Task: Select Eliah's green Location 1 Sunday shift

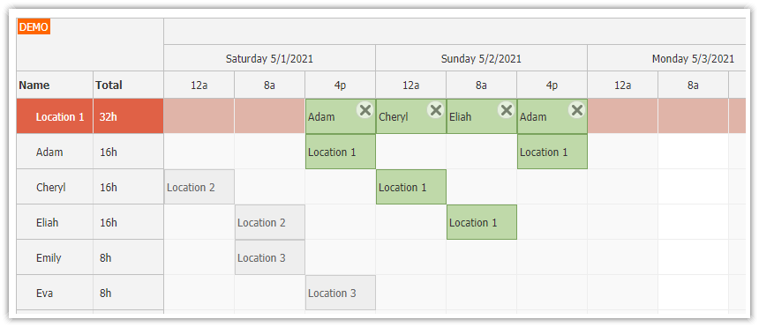Action: click(x=482, y=222)
